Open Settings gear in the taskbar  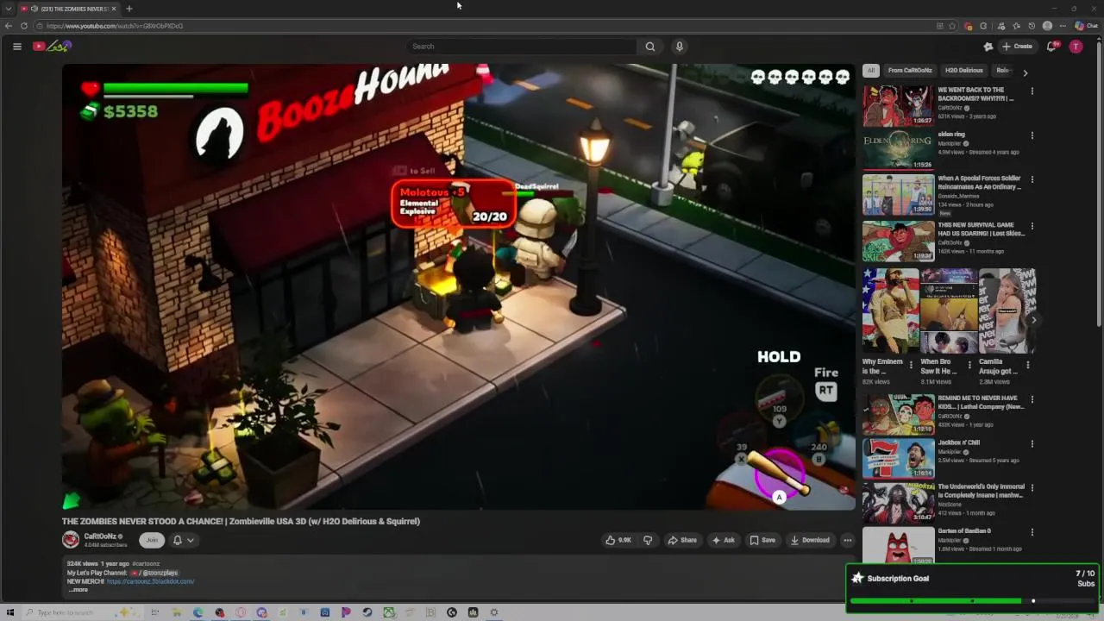494,612
